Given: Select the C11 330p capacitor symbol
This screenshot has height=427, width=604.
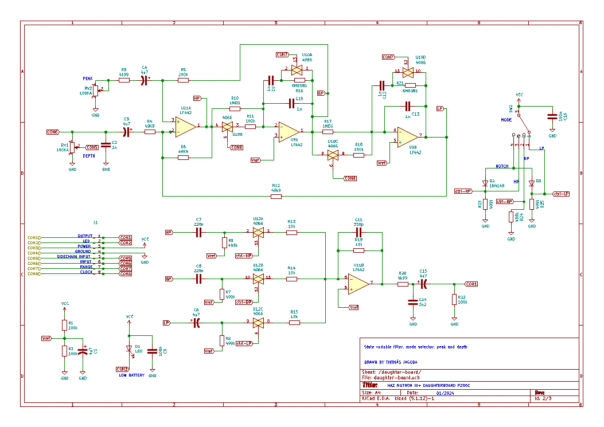Looking at the screenshot, I should (358, 233).
